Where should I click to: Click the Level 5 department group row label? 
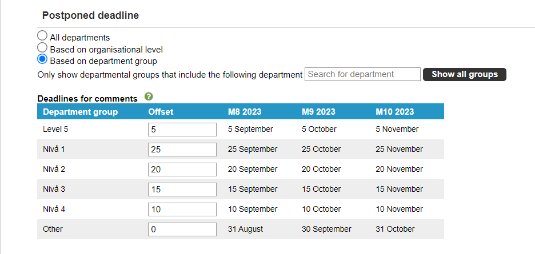point(53,129)
